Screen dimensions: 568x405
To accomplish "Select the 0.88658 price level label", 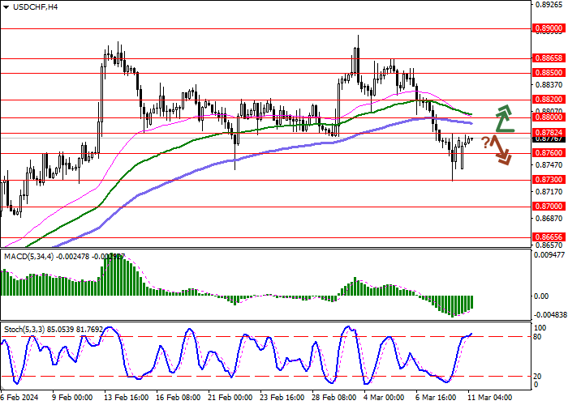I will [x=549, y=58].
